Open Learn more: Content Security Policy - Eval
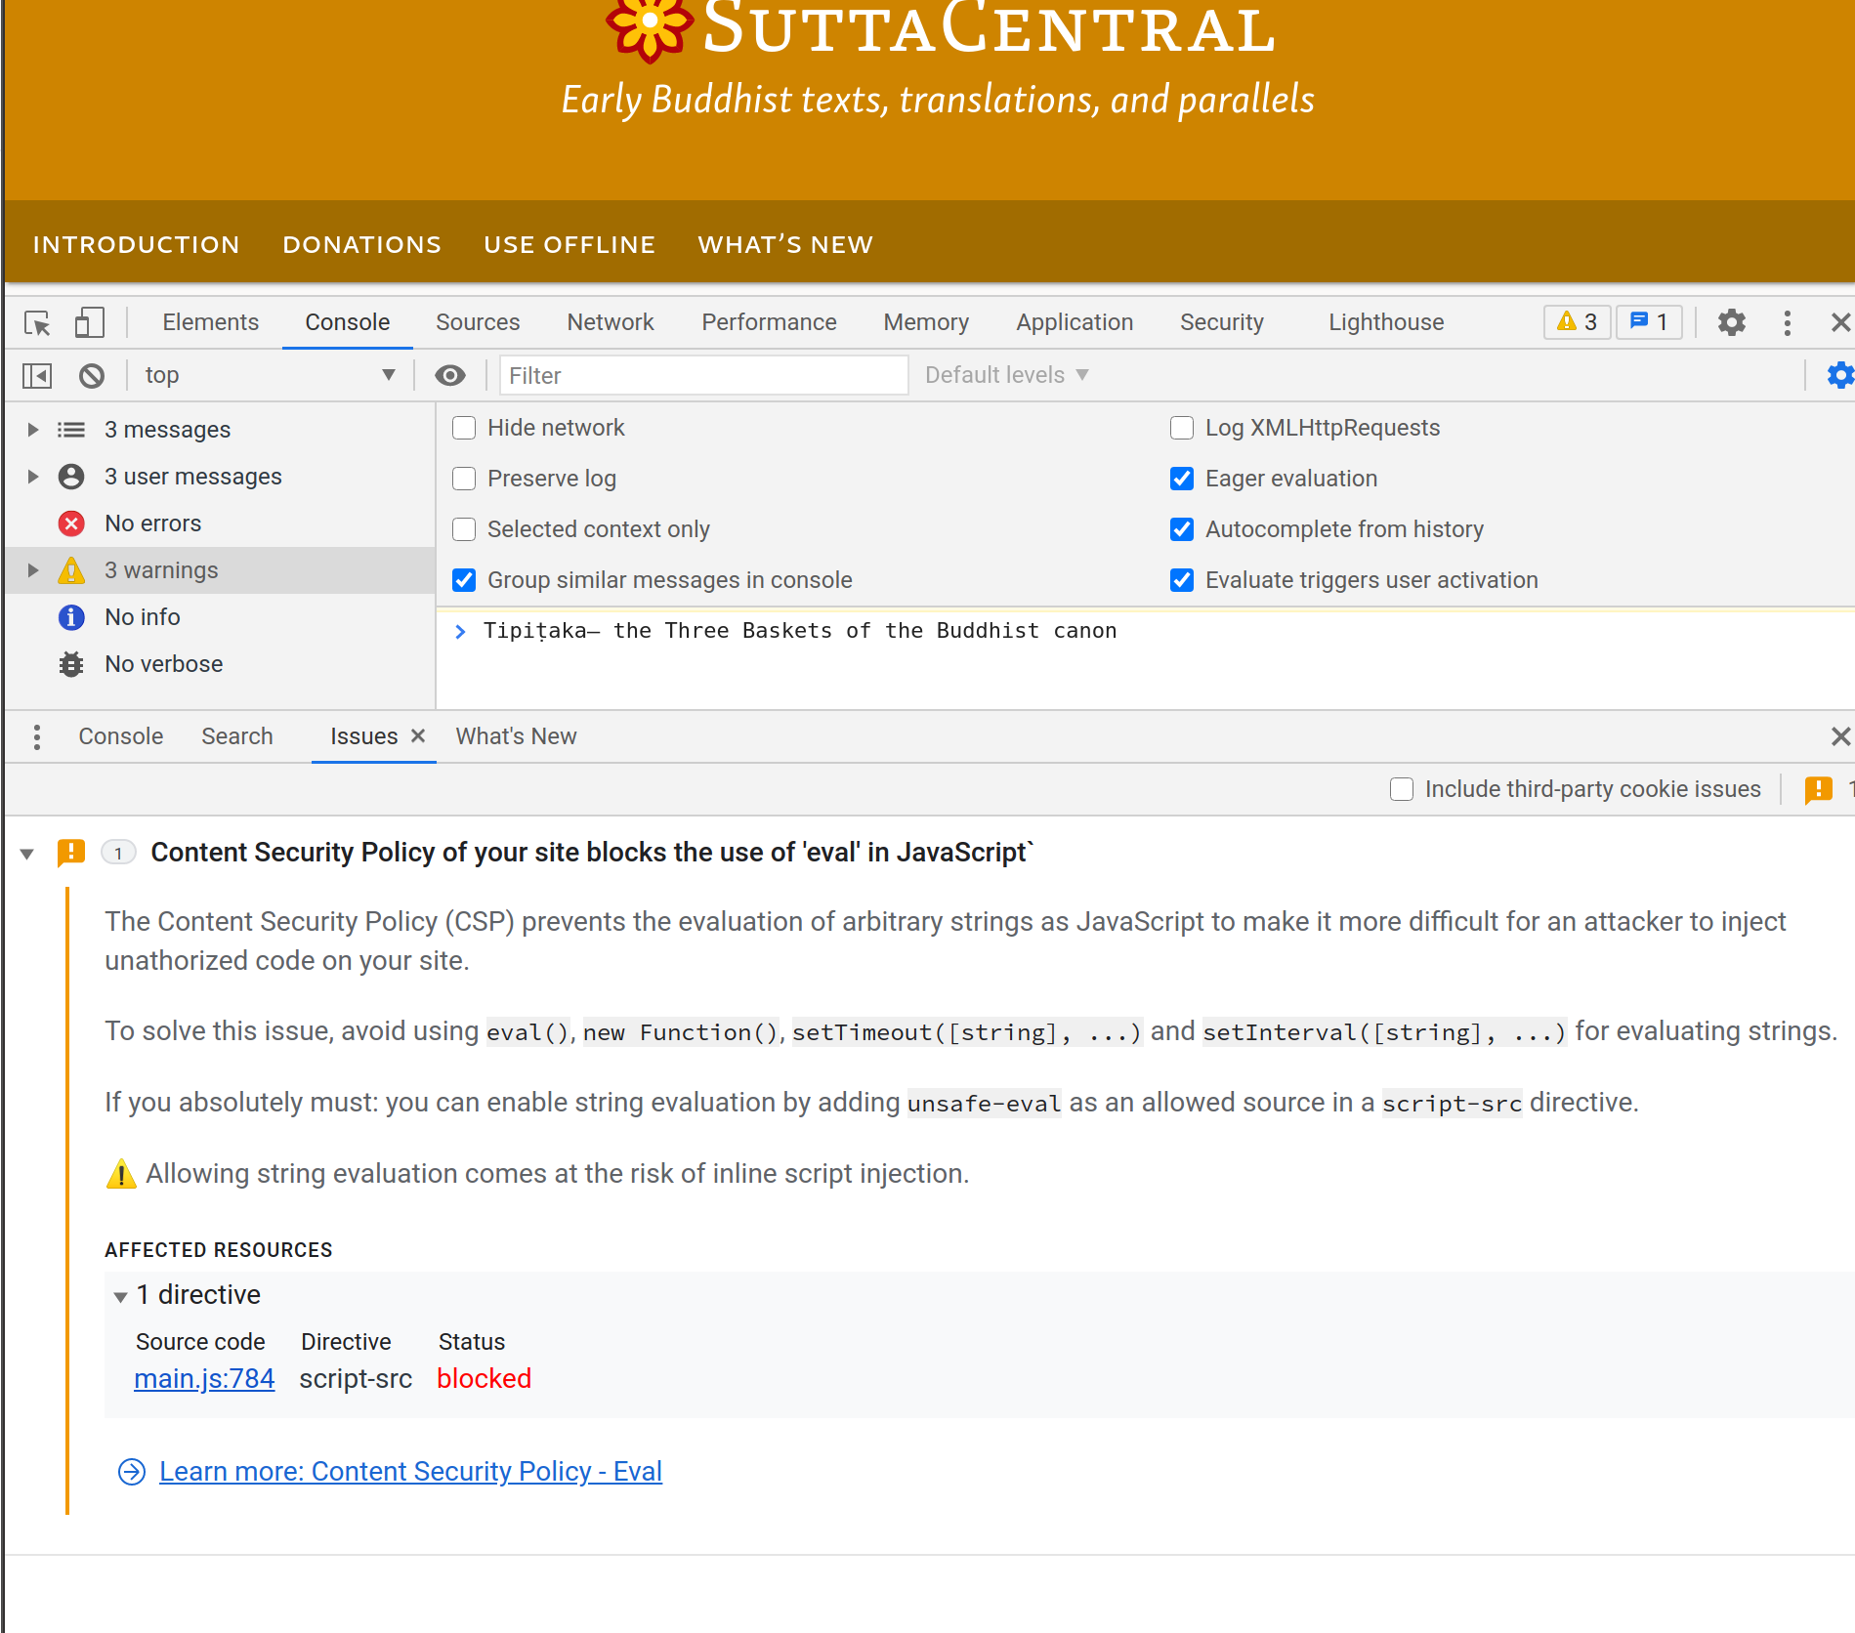The height and width of the screenshot is (1633, 1855). [x=410, y=1472]
